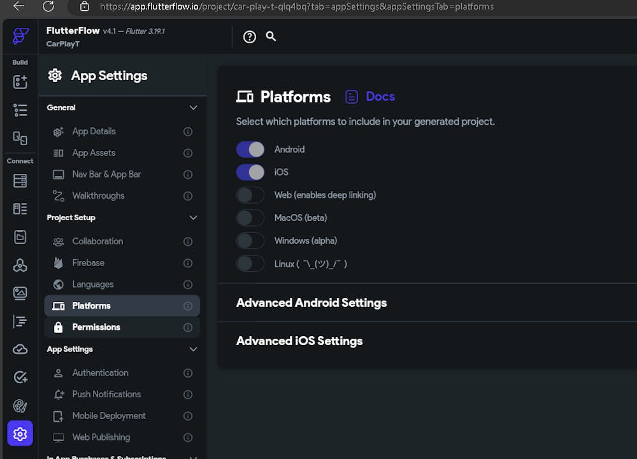Click the search magnifier icon

pos(271,36)
